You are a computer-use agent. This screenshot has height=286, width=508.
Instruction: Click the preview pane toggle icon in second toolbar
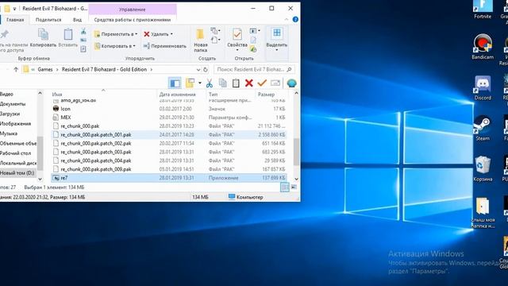click(175, 83)
